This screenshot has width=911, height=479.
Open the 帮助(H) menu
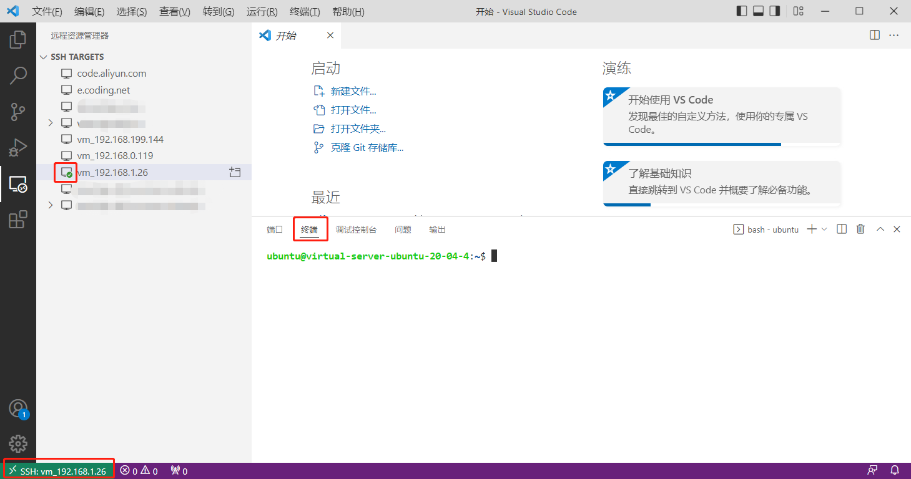[348, 12]
